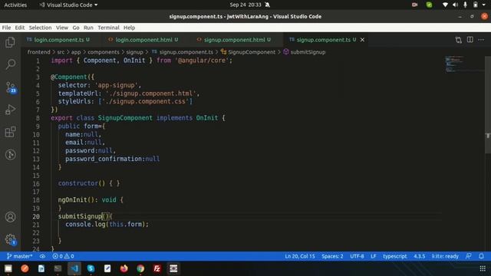Open Visual Studio Code app menu in top bar
The height and width of the screenshot is (276, 491).
tap(68, 5)
